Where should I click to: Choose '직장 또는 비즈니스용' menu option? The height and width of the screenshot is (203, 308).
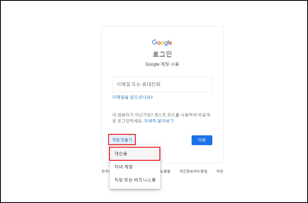[135, 180]
